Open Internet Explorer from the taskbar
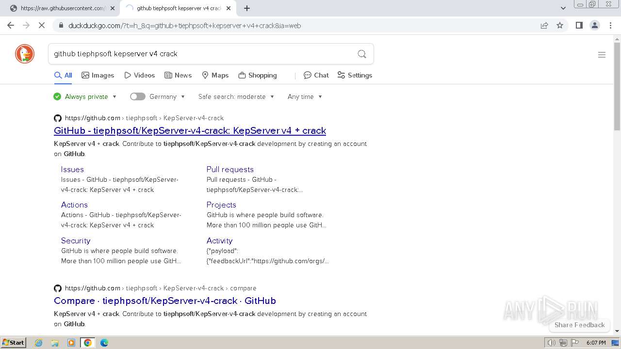Viewport: 621px width, 349px height. pyautogui.click(x=39, y=343)
